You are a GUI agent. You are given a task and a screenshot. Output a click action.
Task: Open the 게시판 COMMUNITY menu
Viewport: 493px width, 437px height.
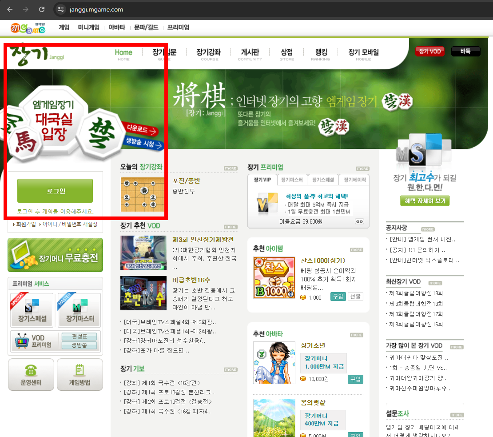point(250,54)
